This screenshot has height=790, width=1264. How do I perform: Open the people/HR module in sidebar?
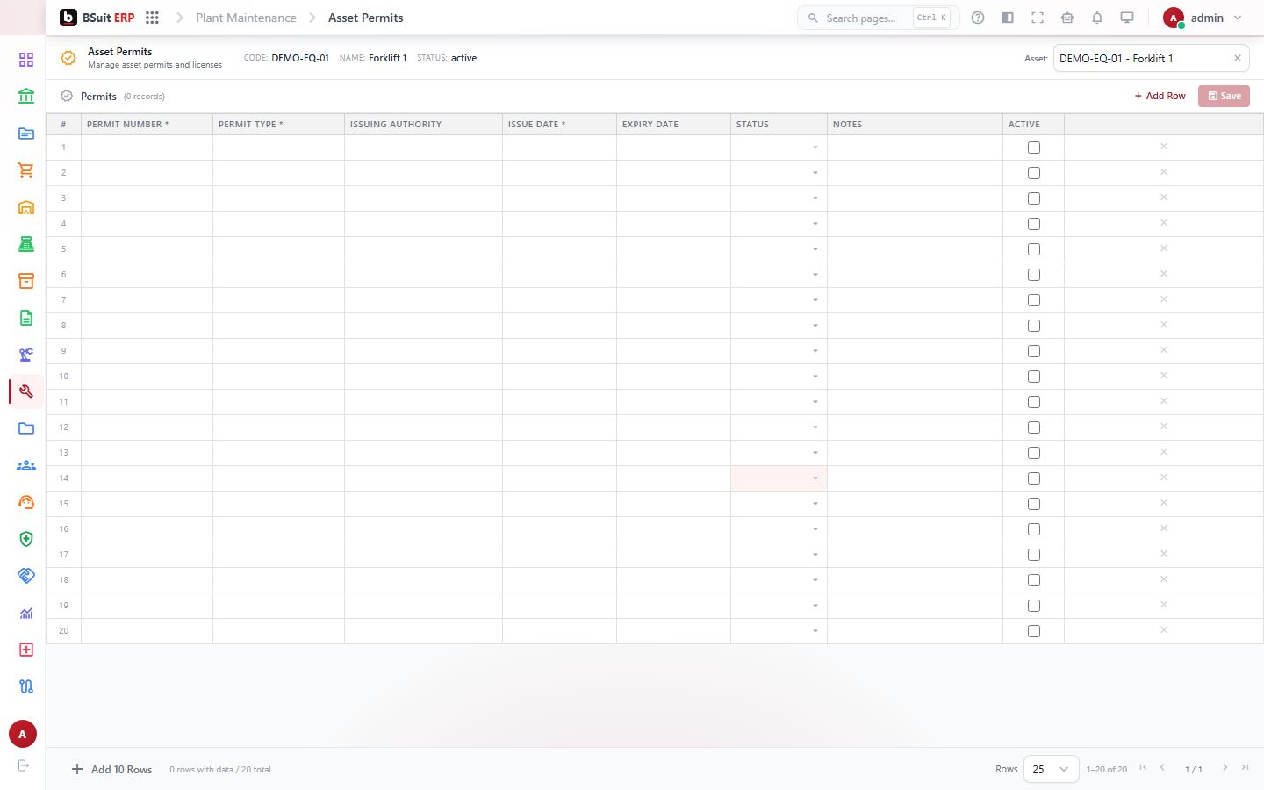26,465
